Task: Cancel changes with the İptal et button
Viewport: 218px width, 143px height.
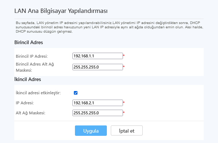Action: (x=127, y=130)
